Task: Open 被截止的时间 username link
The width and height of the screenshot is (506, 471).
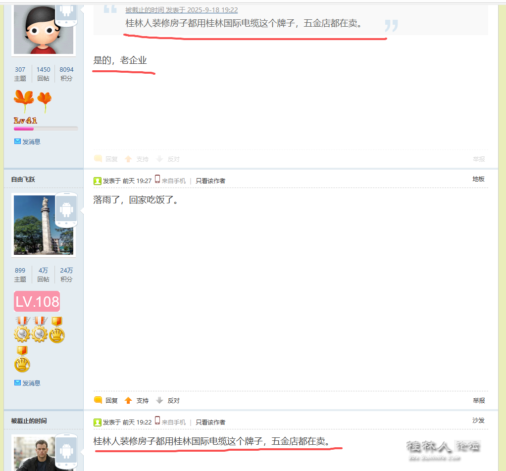Action: (29, 421)
